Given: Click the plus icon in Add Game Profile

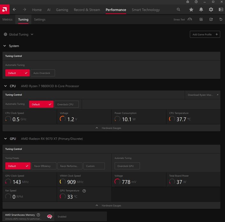Looking at the screenshot, I should tap(217, 34).
